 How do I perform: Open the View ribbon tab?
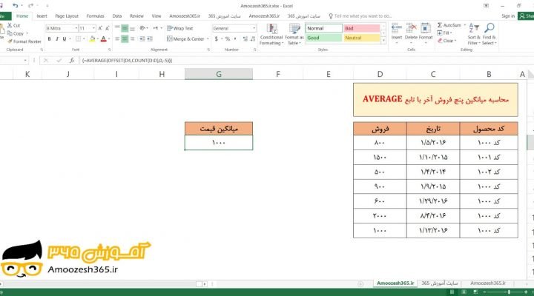click(x=156, y=16)
